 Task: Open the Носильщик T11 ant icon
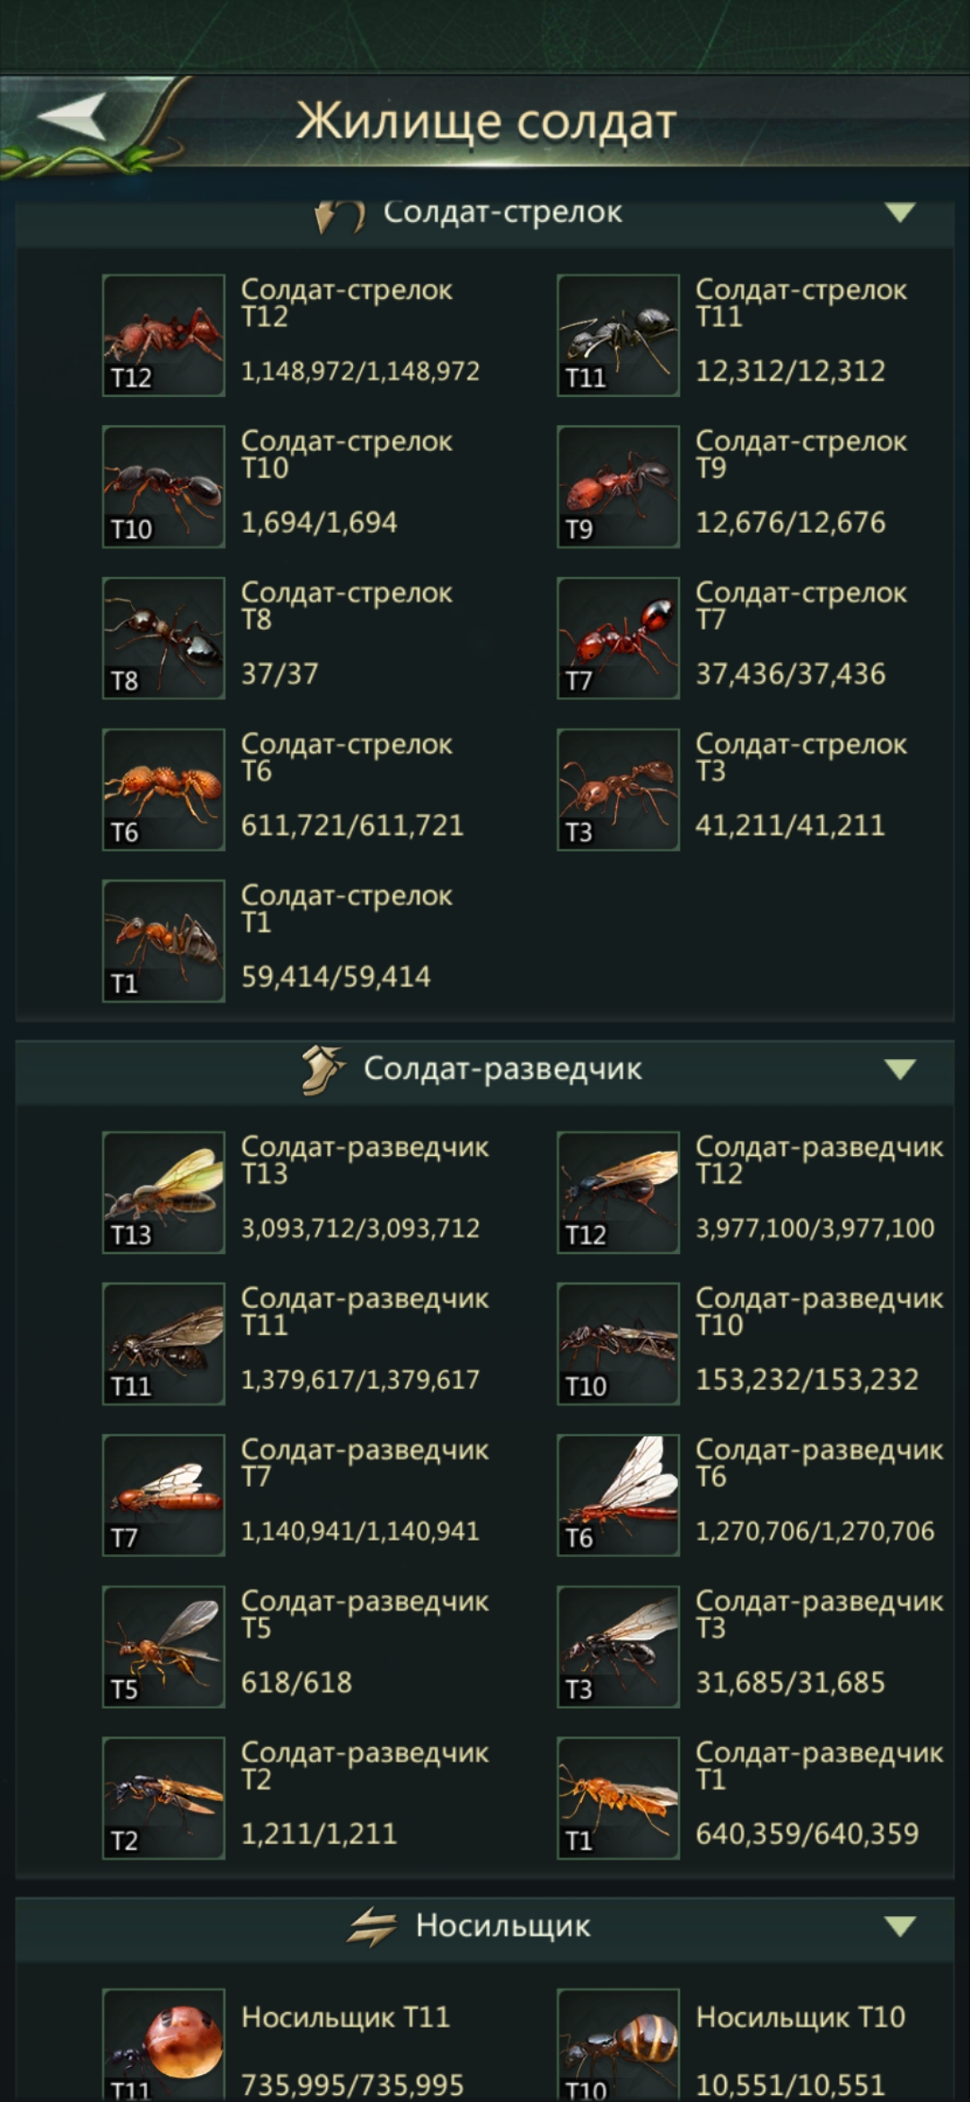point(163,2045)
